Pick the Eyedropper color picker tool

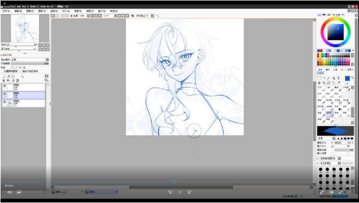[x=338, y=83]
